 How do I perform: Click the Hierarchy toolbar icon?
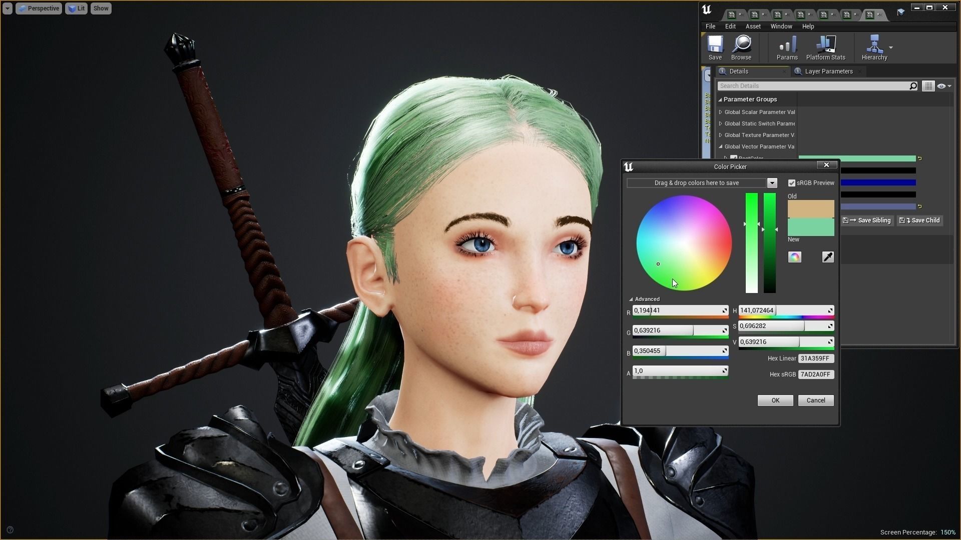click(874, 47)
